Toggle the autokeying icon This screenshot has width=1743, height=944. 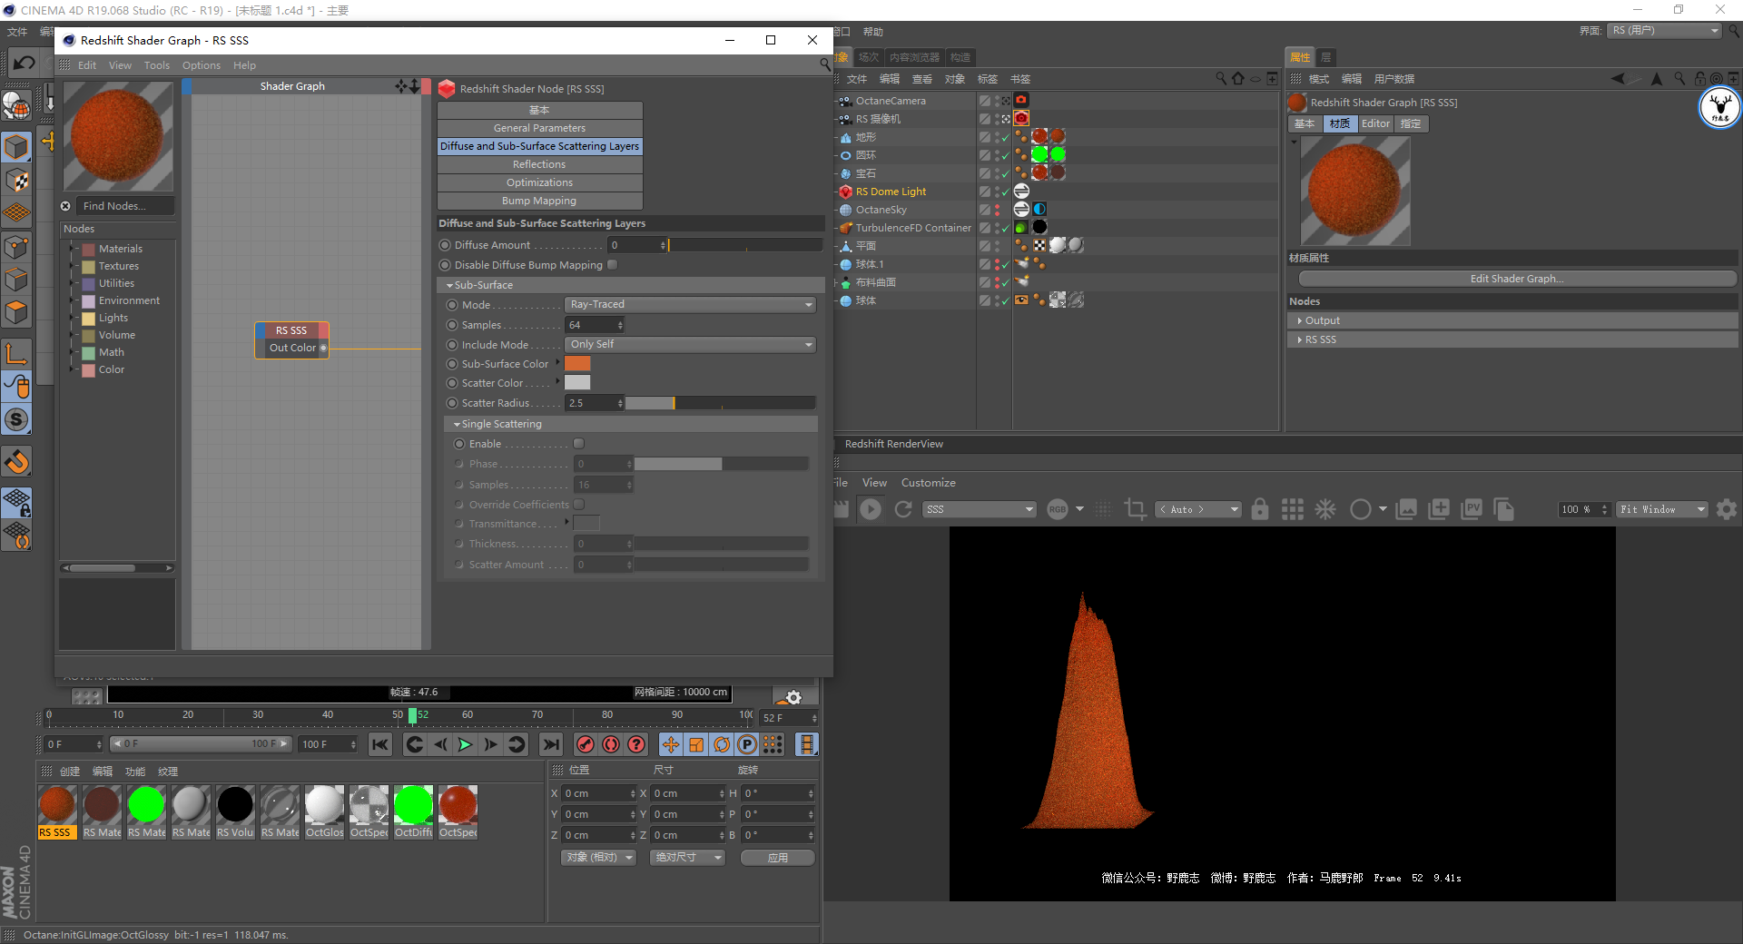pos(611,744)
